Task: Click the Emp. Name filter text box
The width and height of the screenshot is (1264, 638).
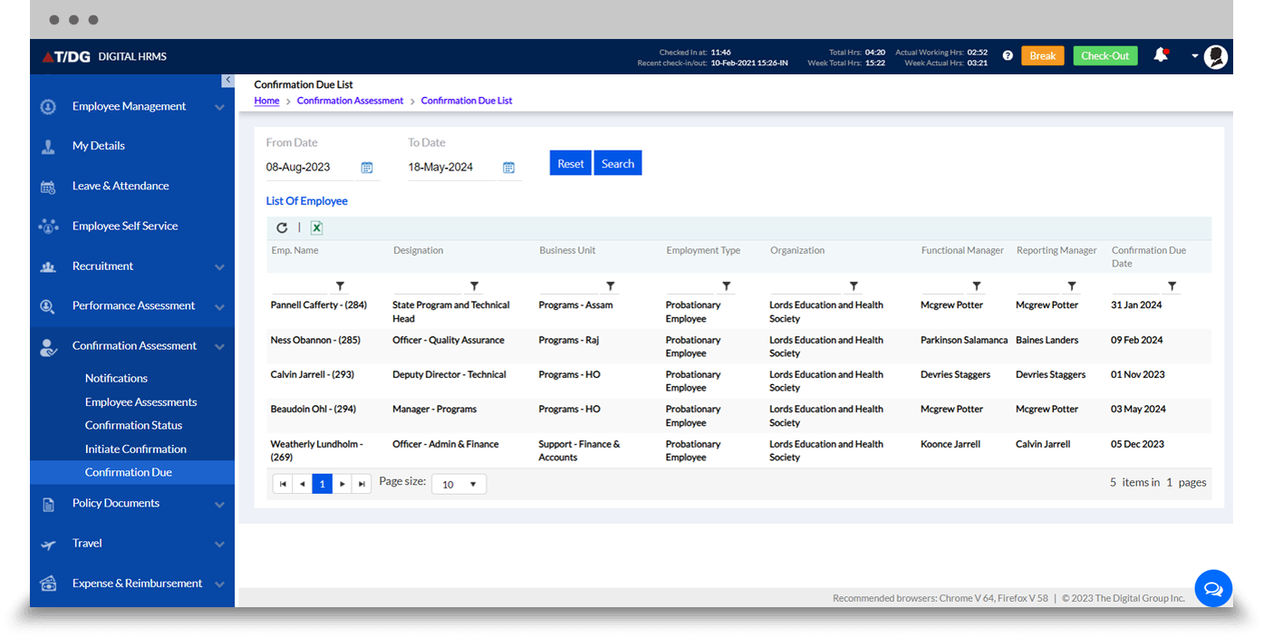Action: pos(302,286)
